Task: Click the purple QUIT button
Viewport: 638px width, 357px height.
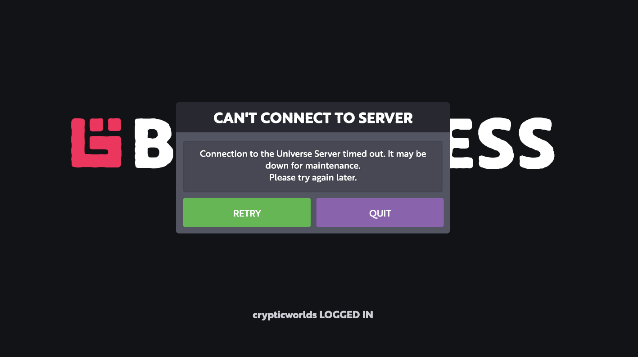Action: point(380,212)
